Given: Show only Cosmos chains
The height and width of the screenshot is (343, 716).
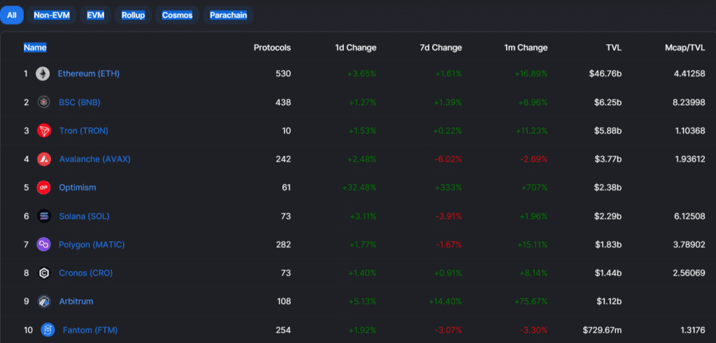Looking at the screenshot, I should [x=177, y=15].
